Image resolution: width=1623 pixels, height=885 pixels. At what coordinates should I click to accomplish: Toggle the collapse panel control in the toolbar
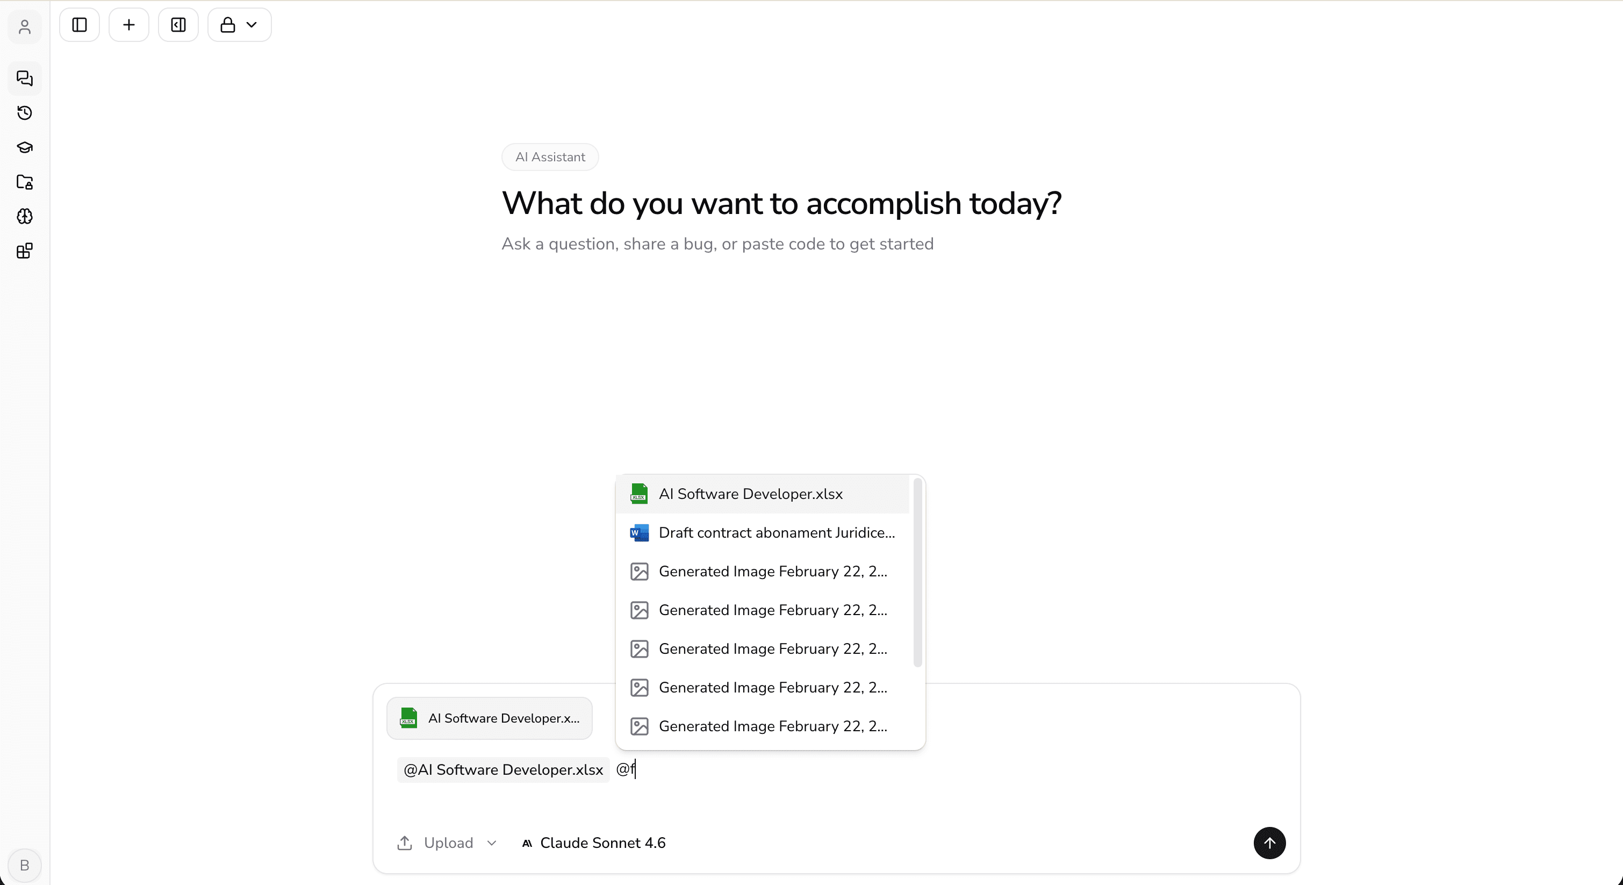coord(178,25)
